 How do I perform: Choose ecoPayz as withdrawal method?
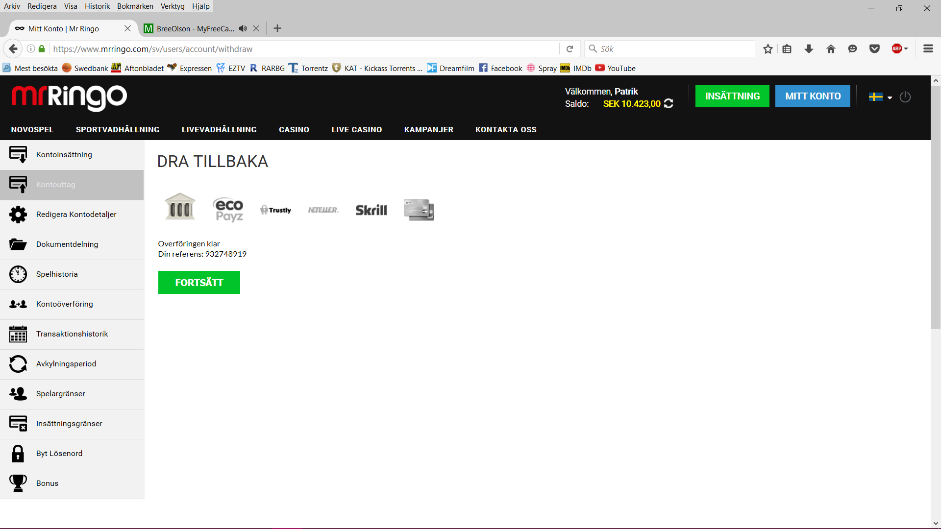click(229, 210)
